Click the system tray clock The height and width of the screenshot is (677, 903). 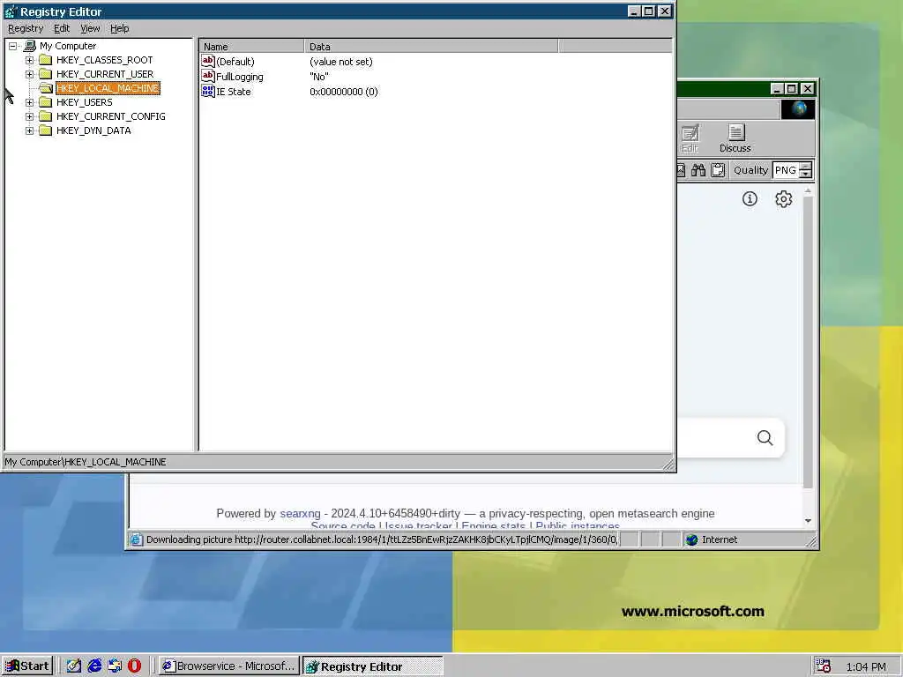click(866, 666)
